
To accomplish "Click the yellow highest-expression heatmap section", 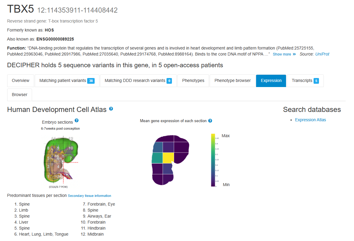I will (168, 158).
